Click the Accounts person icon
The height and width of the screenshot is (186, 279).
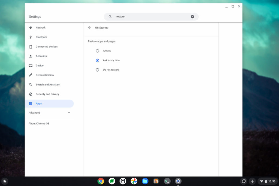point(31,56)
